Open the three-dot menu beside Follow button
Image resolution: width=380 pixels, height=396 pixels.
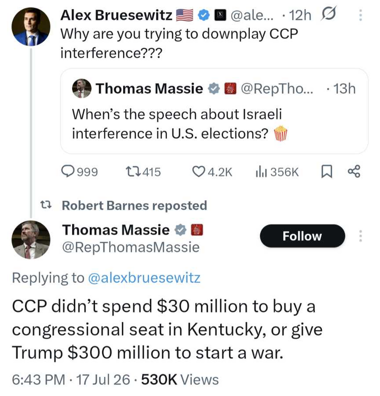click(x=361, y=236)
